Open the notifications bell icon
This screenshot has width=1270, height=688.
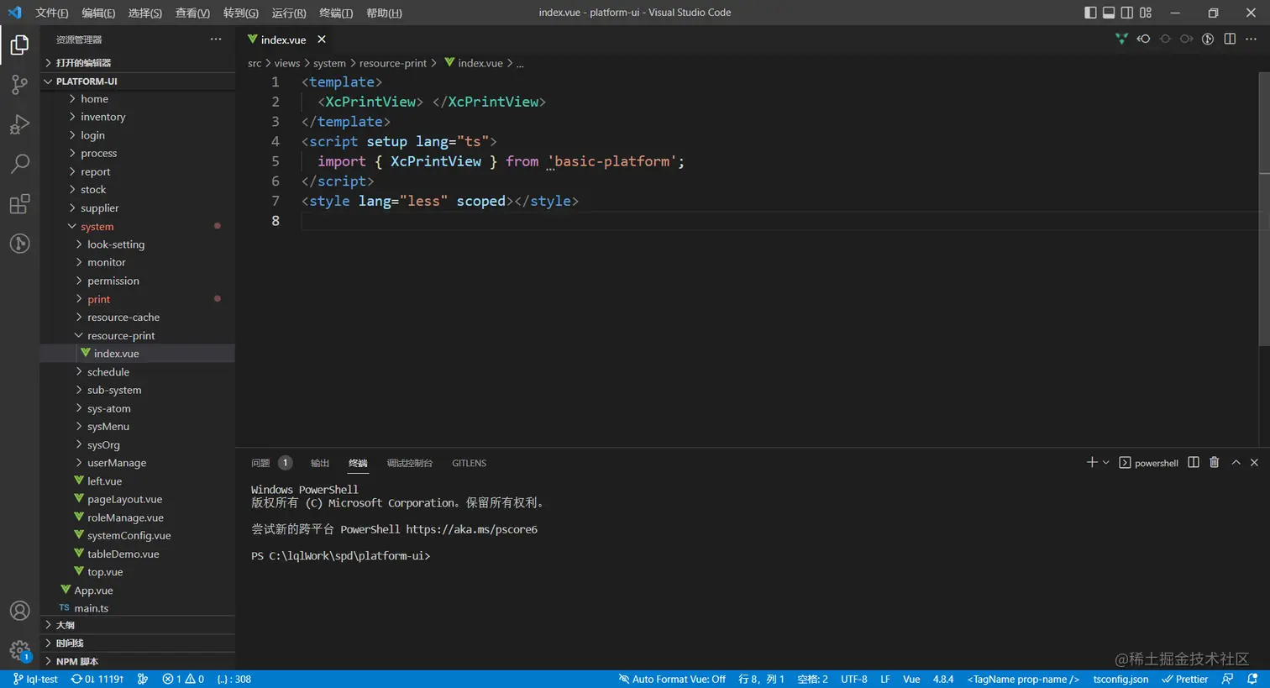(1252, 679)
